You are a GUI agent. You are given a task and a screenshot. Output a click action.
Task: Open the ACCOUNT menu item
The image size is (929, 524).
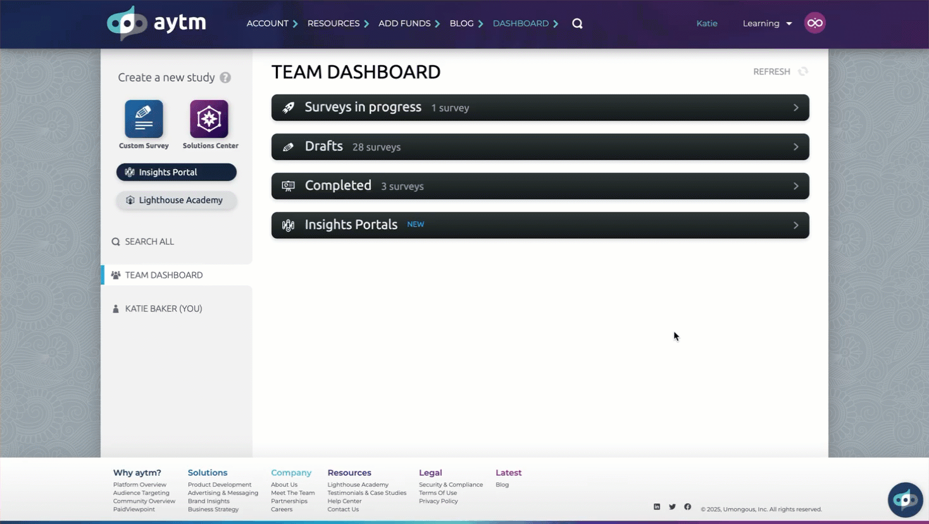(268, 23)
